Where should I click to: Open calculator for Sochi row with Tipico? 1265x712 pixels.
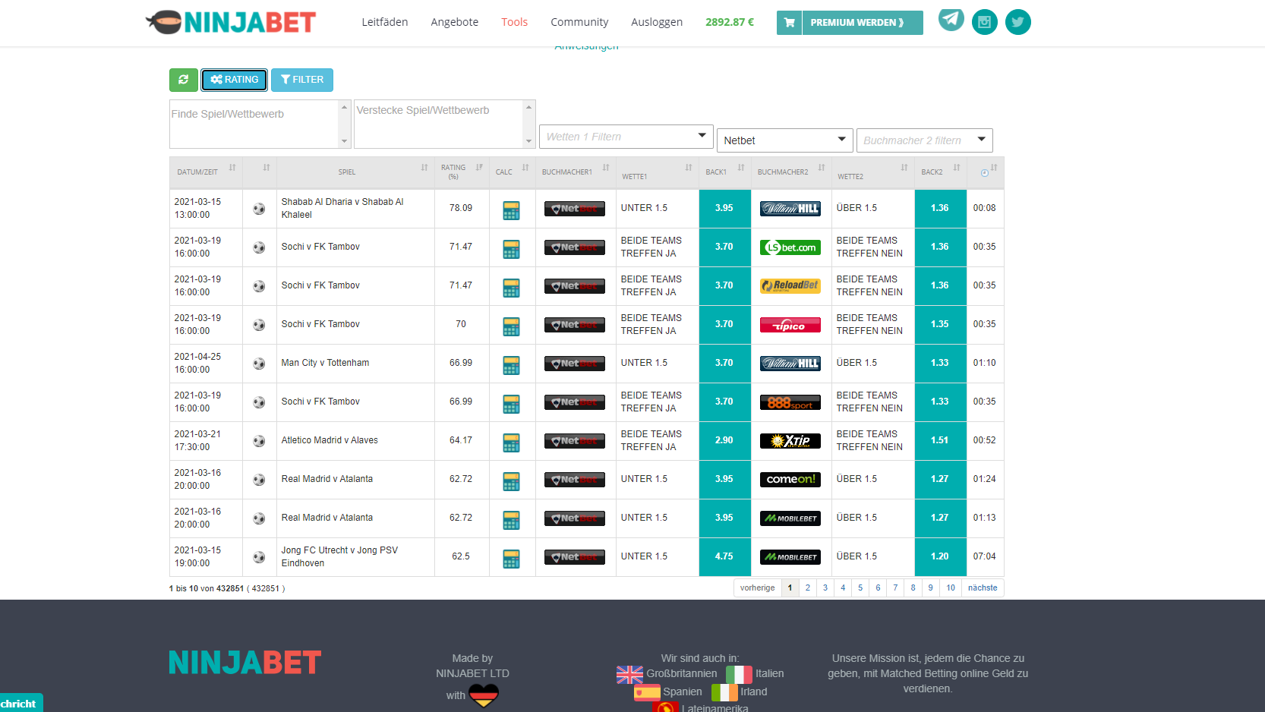pos(512,326)
